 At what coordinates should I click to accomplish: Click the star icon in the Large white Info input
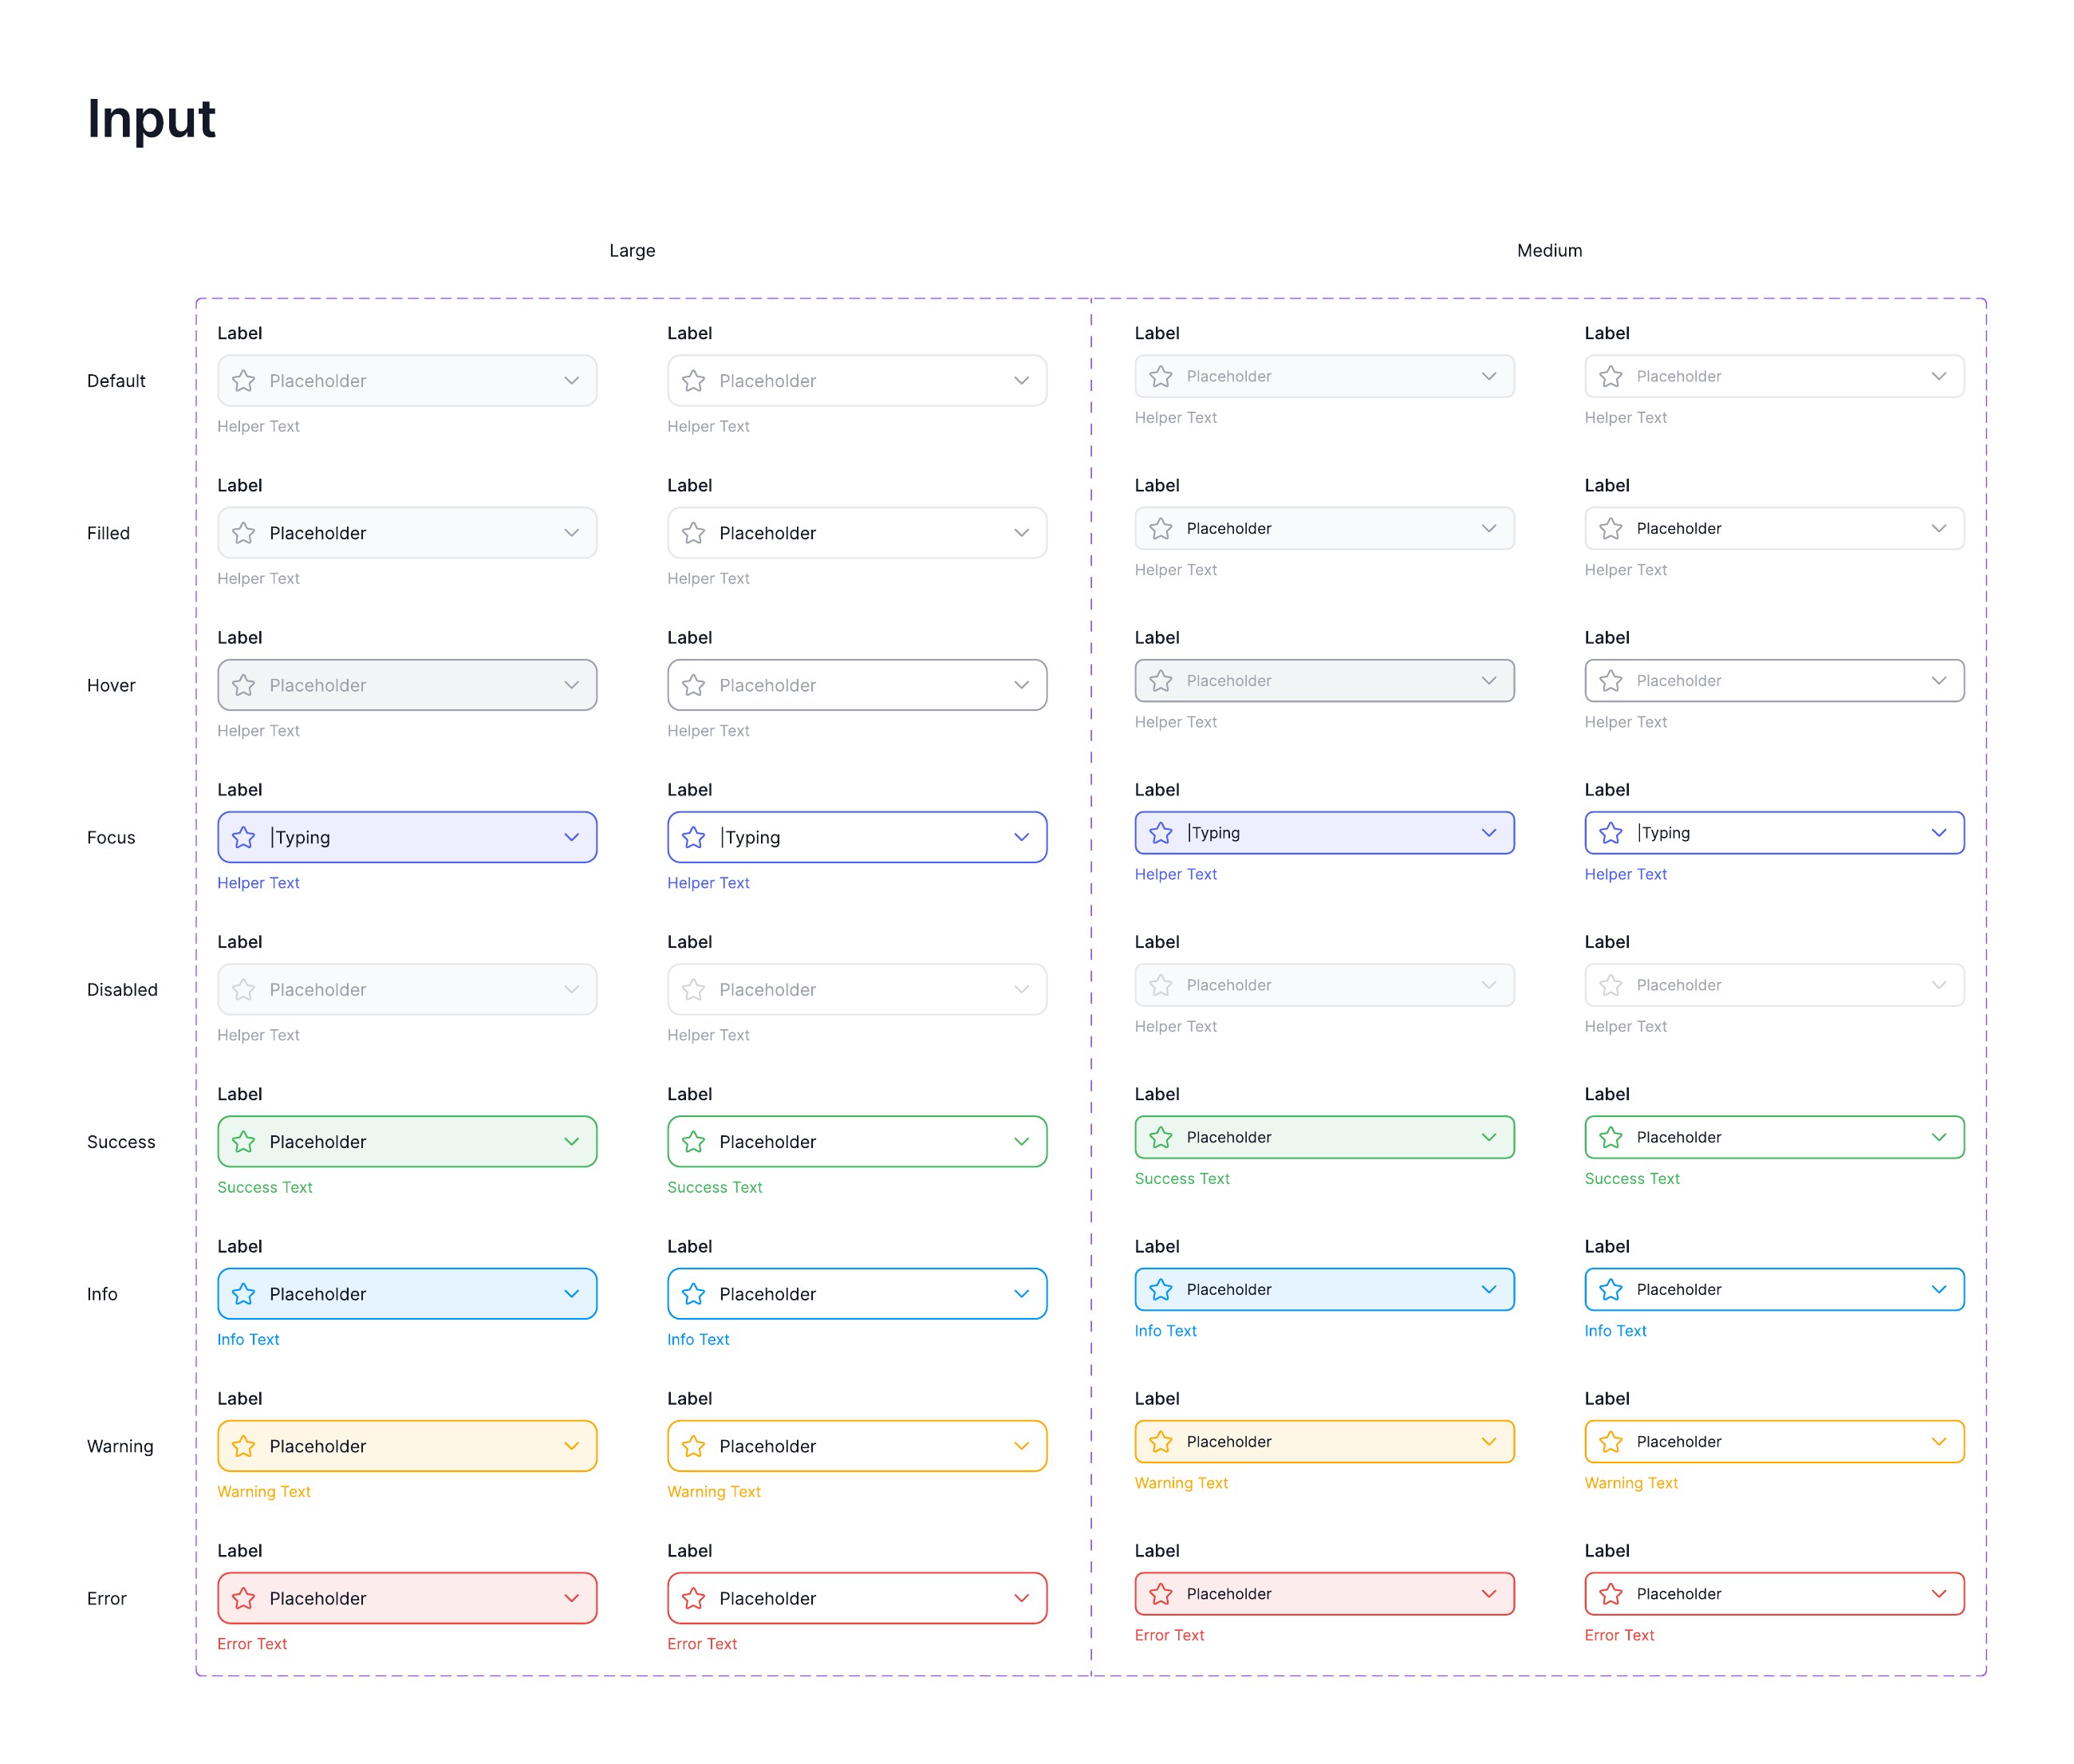[x=693, y=1294]
